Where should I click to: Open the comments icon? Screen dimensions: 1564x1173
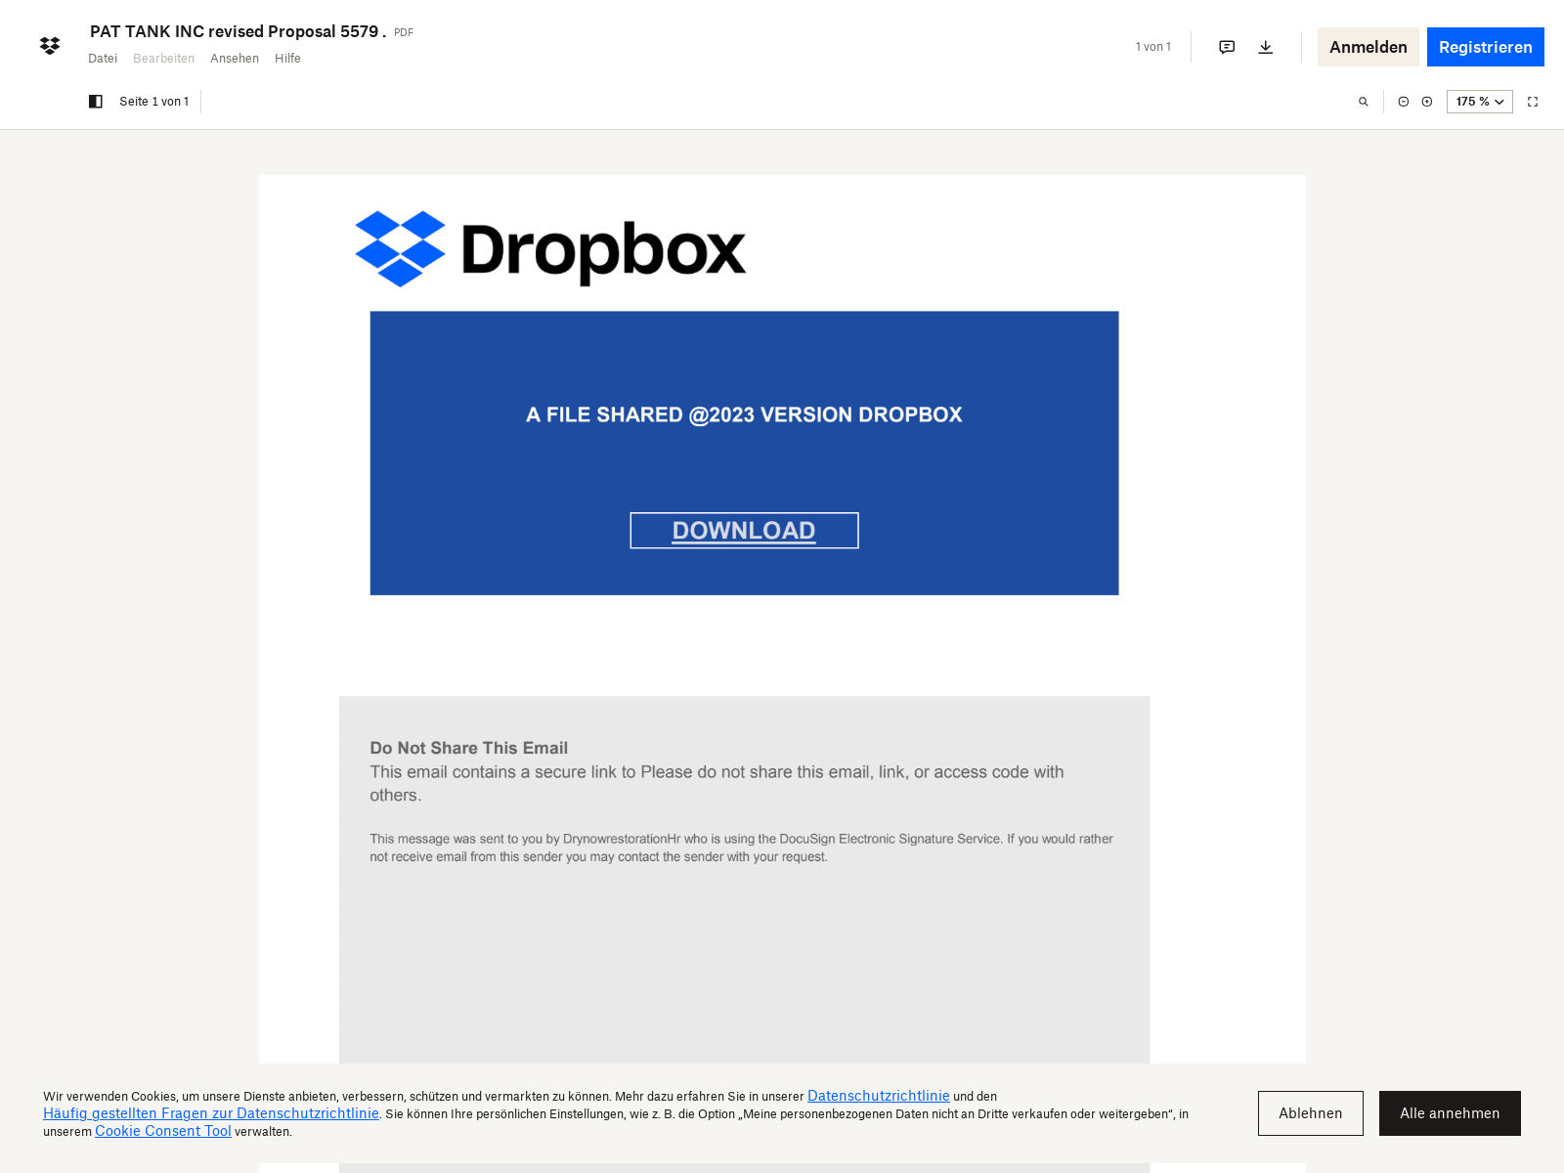pyautogui.click(x=1227, y=47)
